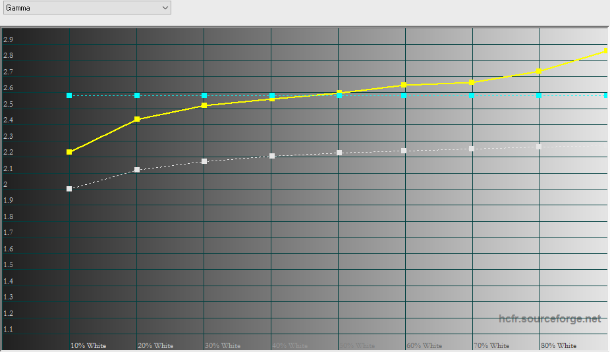Click the yellow gamma point at 80% White
Image resolution: width=610 pixels, height=352 pixels.
click(539, 71)
